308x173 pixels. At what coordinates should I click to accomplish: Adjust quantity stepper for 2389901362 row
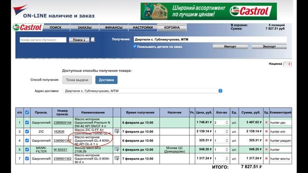(227, 159)
